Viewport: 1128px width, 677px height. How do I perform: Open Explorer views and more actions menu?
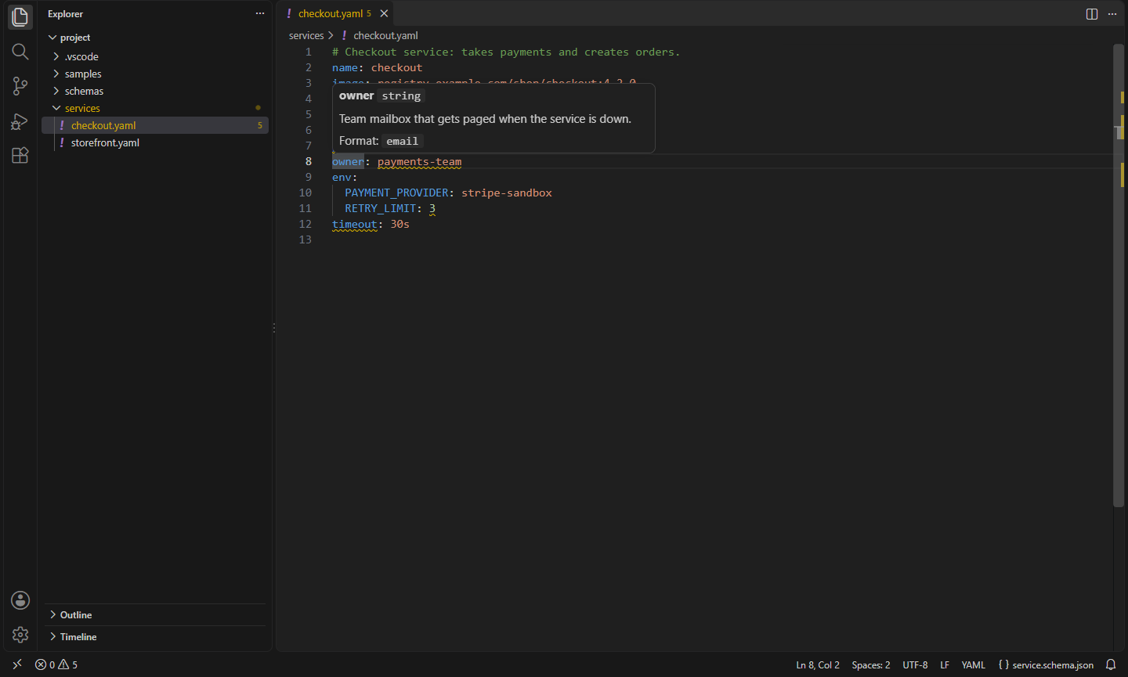260,13
